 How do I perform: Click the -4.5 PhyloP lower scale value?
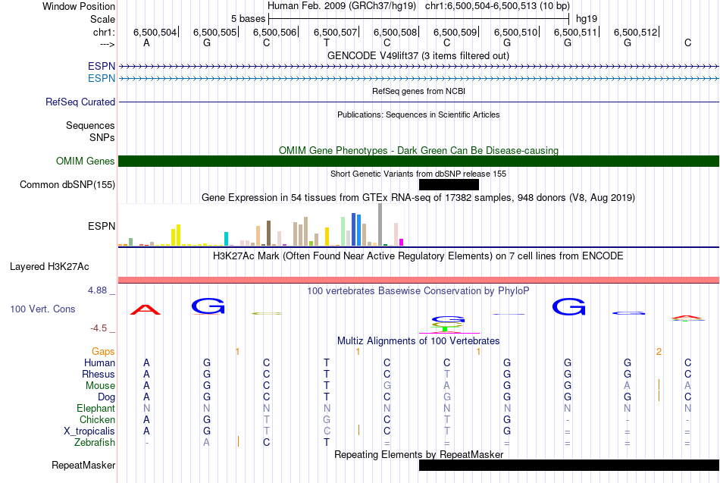[99, 328]
